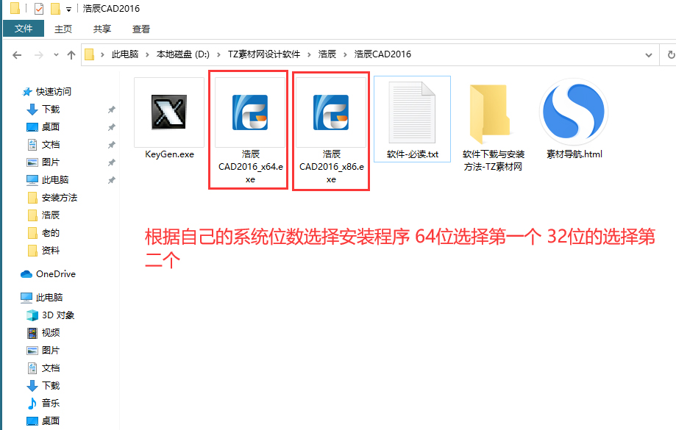676x430 pixels.
Task: Click the 音乐 note icon in sidebar
Action: [32, 404]
